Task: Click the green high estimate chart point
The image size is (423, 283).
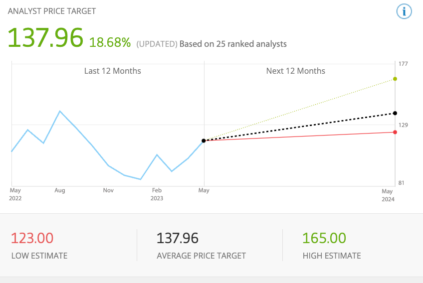Action: (395, 79)
